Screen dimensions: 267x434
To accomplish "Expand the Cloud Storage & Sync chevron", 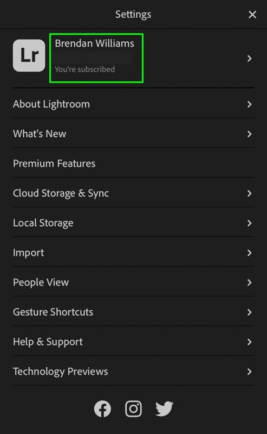I will click(x=249, y=194).
